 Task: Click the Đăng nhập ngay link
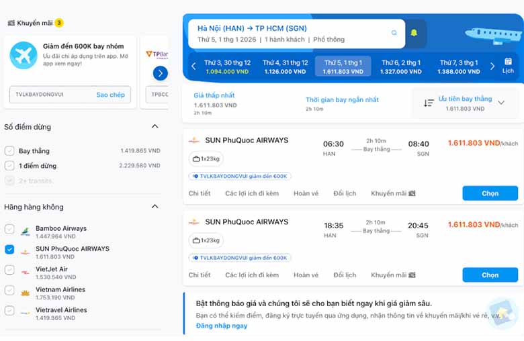pos(222,326)
